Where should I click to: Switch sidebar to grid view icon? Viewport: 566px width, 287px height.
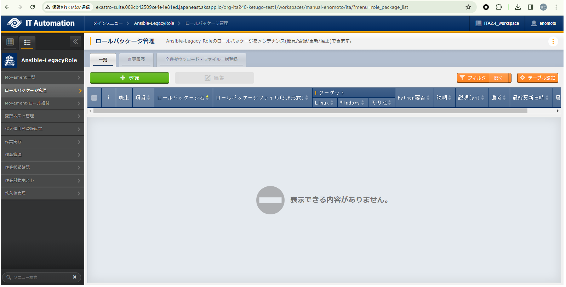pos(10,42)
